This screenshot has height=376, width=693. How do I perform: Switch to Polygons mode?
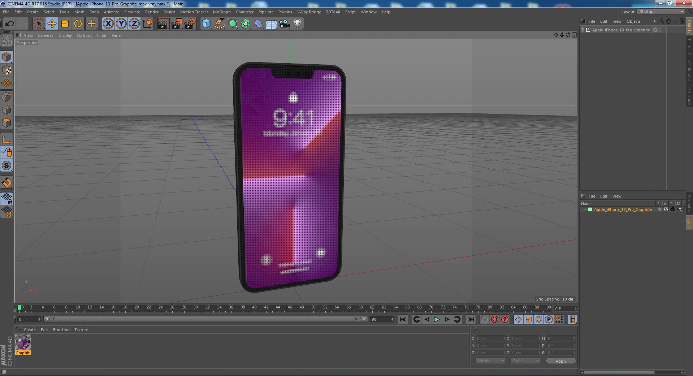7,123
